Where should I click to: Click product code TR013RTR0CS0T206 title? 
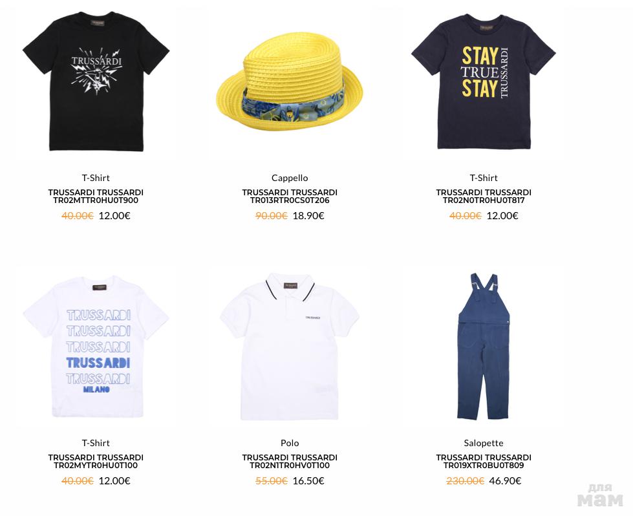coord(290,196)
